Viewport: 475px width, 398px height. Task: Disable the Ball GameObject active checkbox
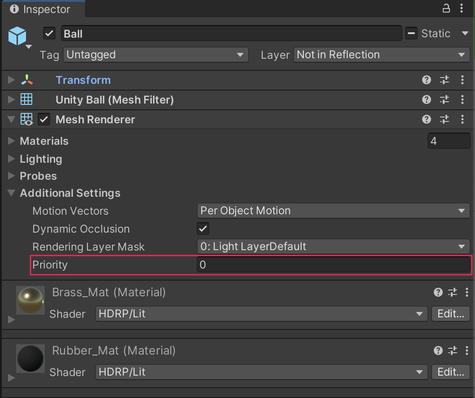click(49, 34)
